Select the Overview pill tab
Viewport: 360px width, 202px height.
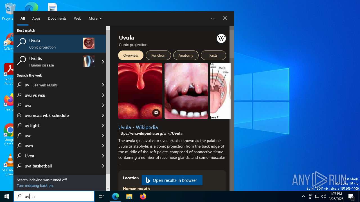131,55
